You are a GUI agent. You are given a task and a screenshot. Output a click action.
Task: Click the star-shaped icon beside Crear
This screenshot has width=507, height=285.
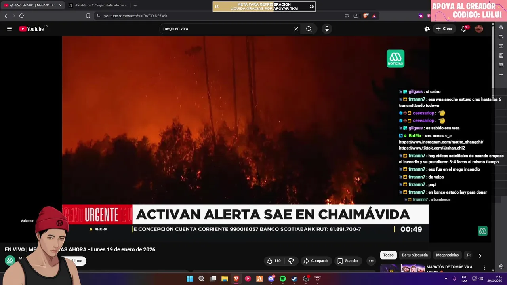(427, 29)
